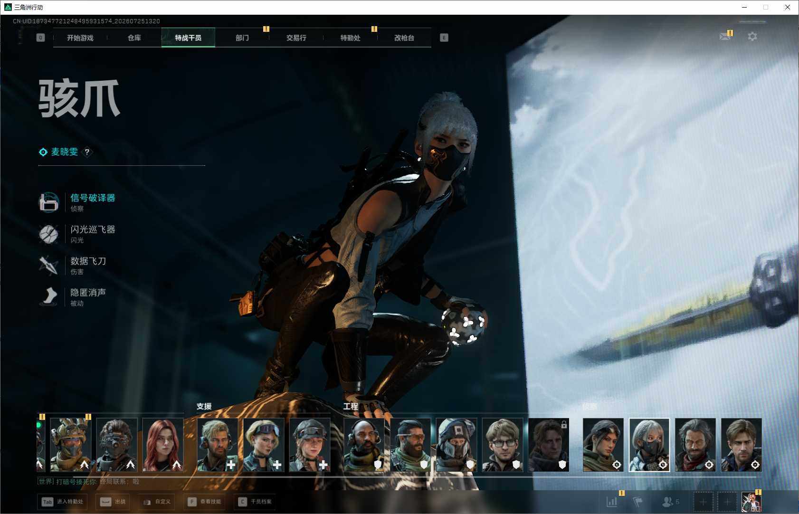The width and height of the screenshot is (799, 514).
Task: Select the 信号破译器 skill icon
Action: tap(48, 202)
